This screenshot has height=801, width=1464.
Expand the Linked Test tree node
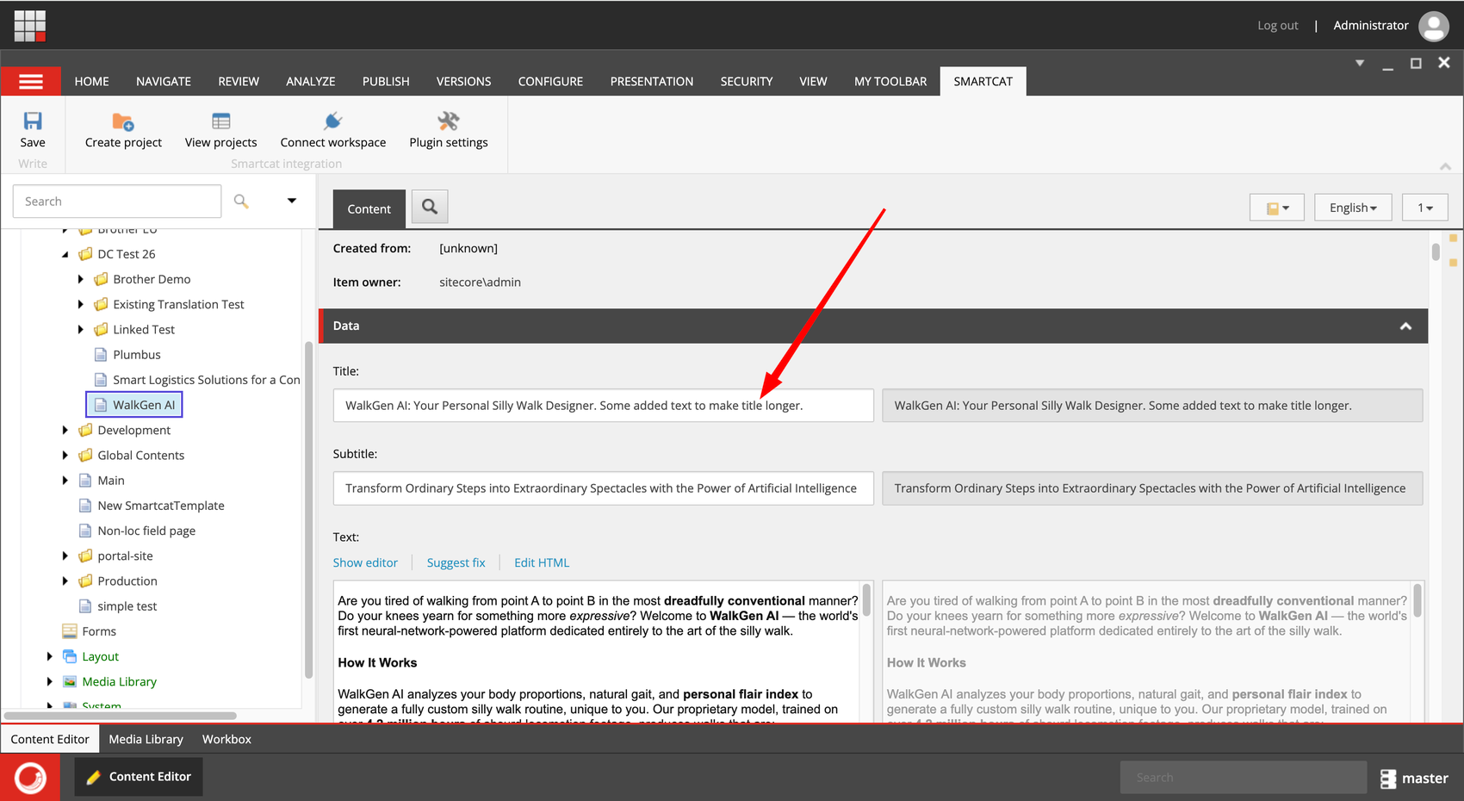pos(81,329)
